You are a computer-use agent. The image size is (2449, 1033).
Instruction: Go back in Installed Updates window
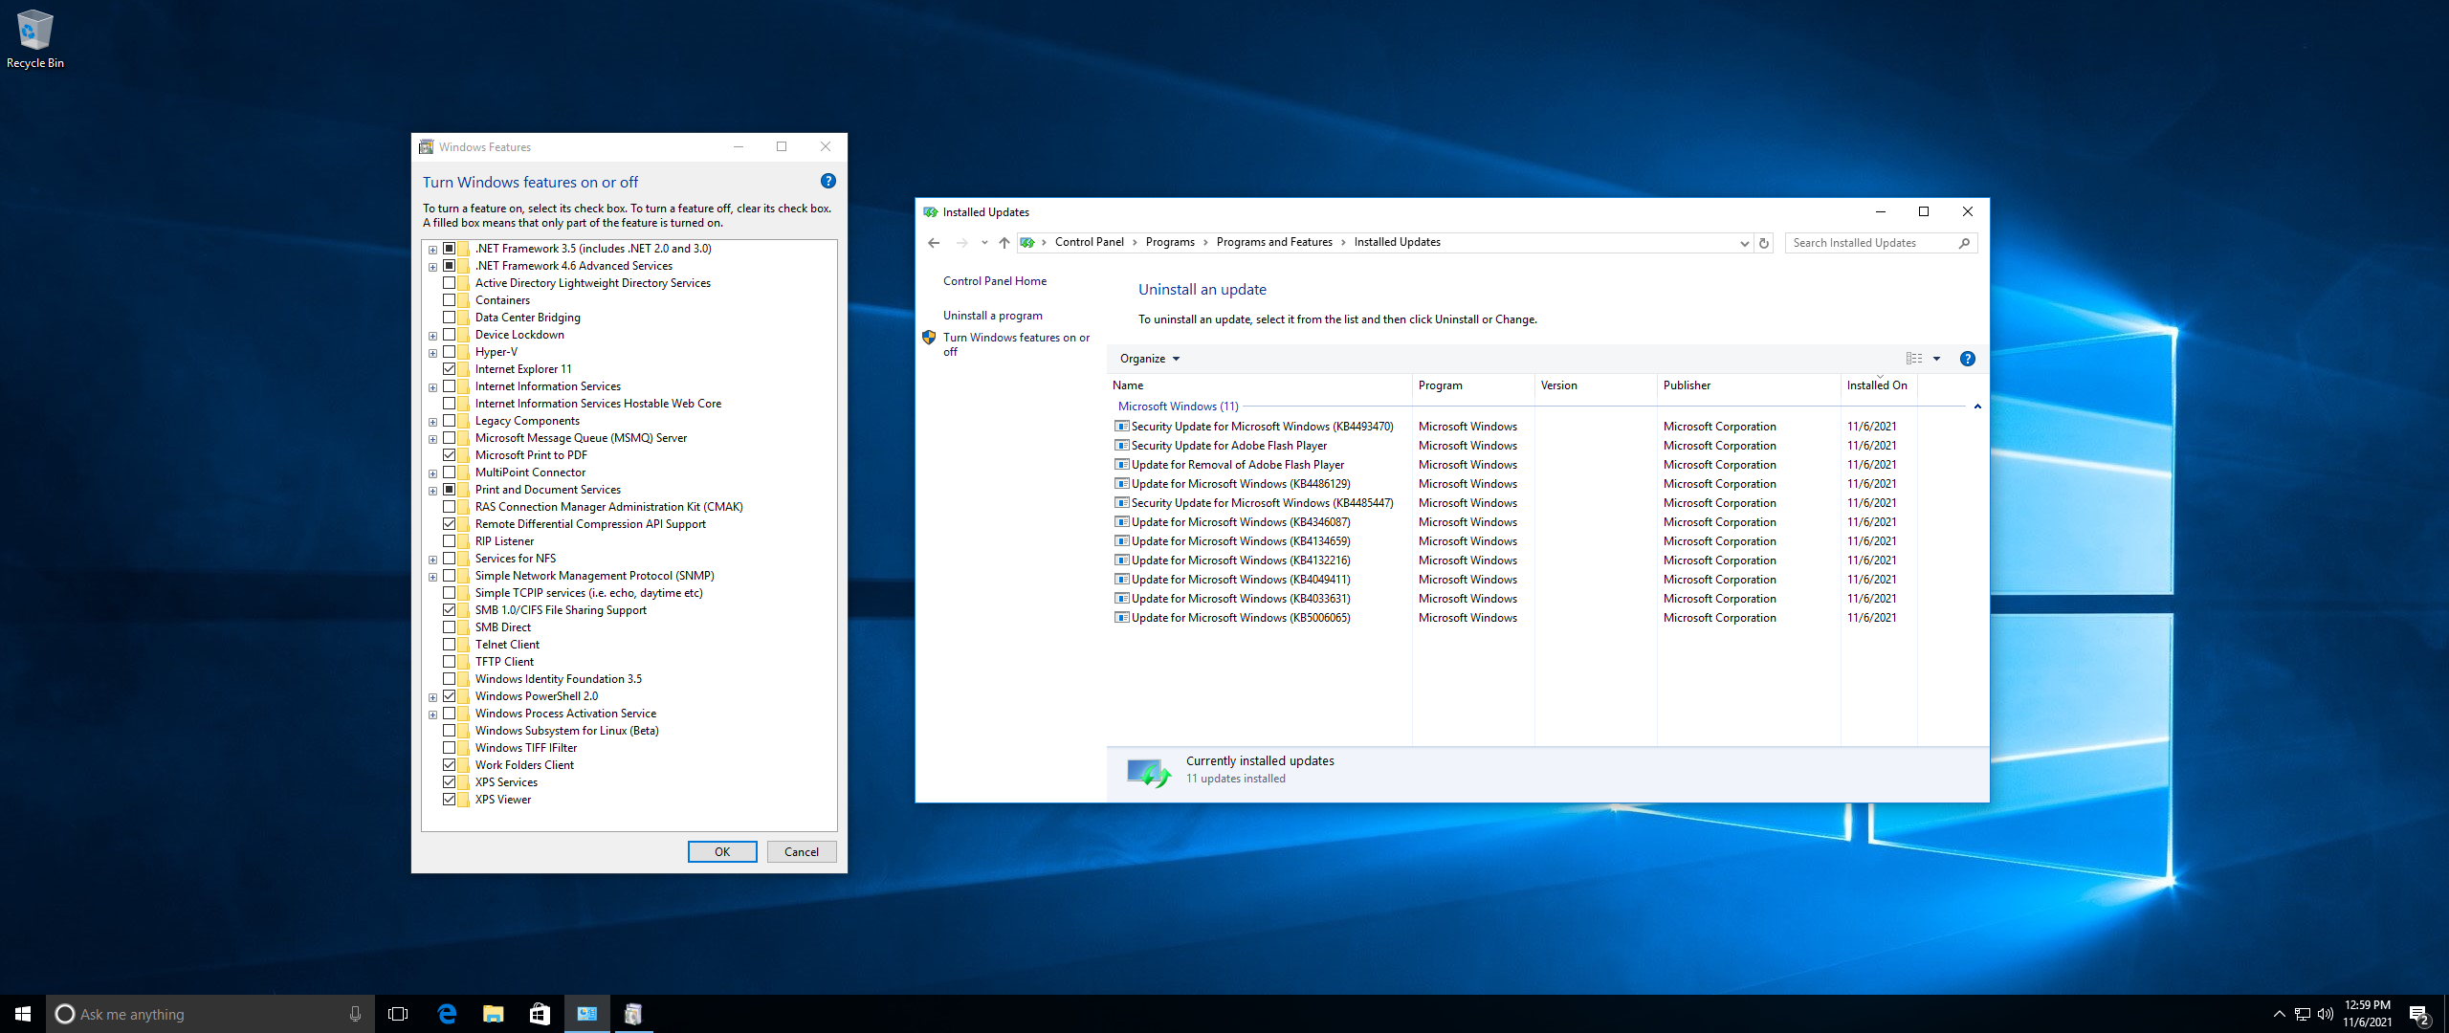tap(934, 243)
